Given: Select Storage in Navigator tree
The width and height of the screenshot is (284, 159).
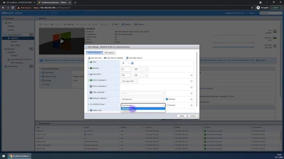Looking at the screenshot, I should (x=11, y=49).
